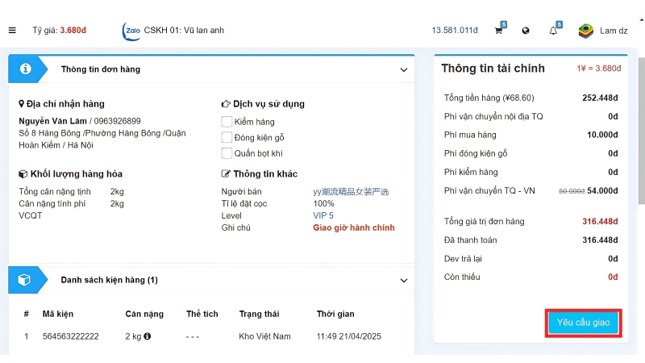Viewport: 645px width, 363px height.
Task: Open the Lam dz username menu
Action: (614, 31)
